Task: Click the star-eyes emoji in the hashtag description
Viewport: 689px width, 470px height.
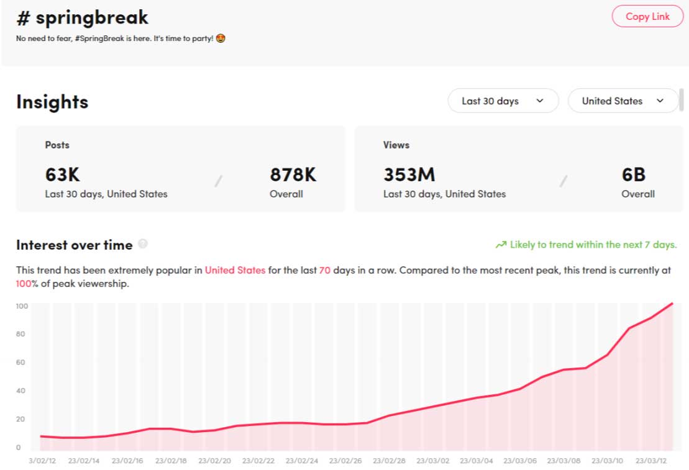Action: pos(221,38)
